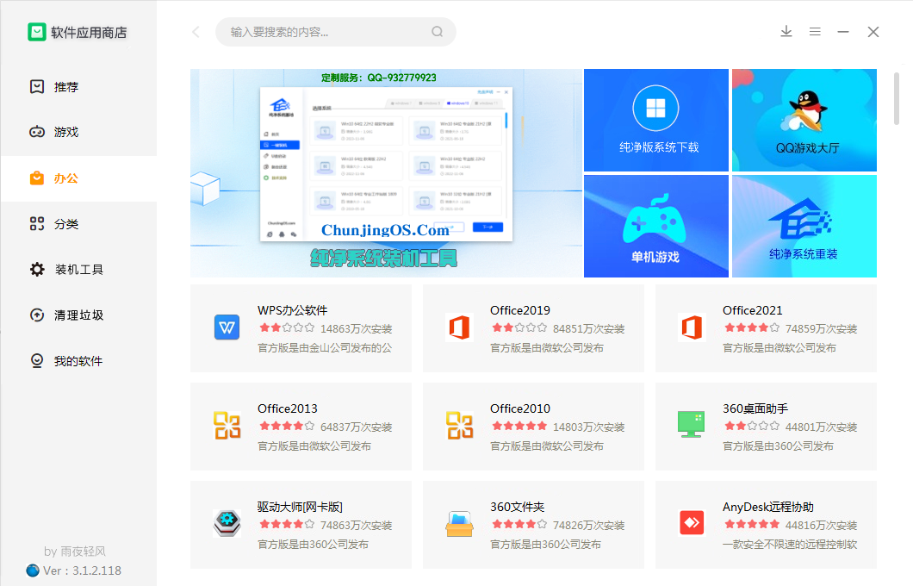Viewport: 913px width, 586px height.
Task: Open the 单机游戏 tile
Action: (656, 226)
